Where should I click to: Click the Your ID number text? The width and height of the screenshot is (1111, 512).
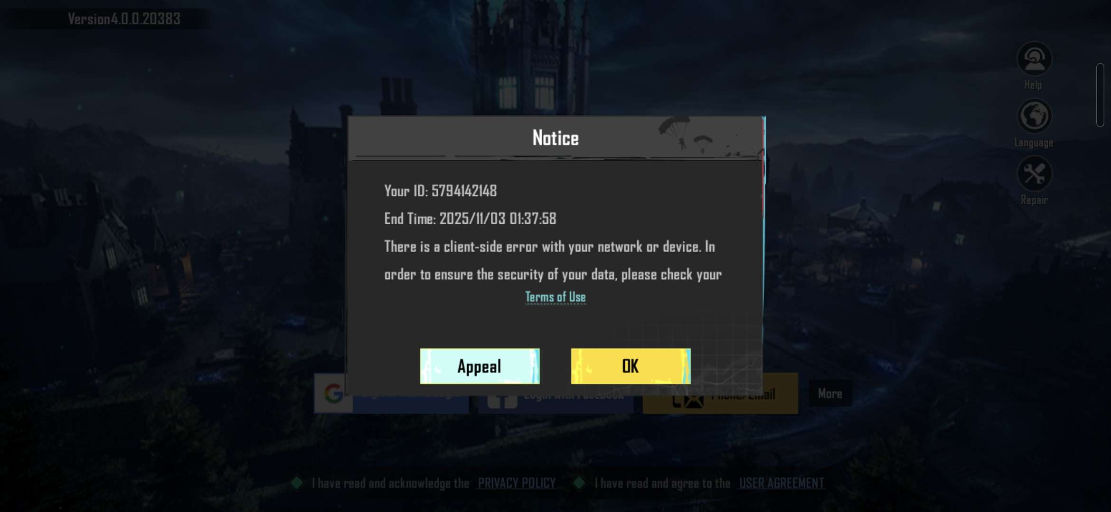tap(464, 191)
